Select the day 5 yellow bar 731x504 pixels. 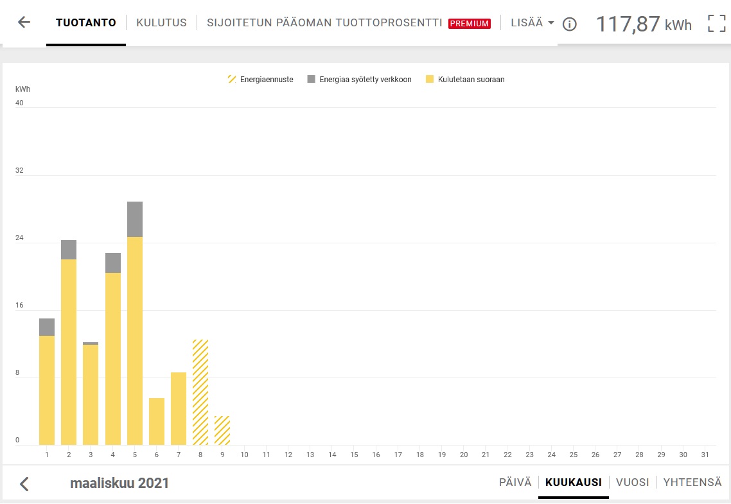(x=135, y=341)
